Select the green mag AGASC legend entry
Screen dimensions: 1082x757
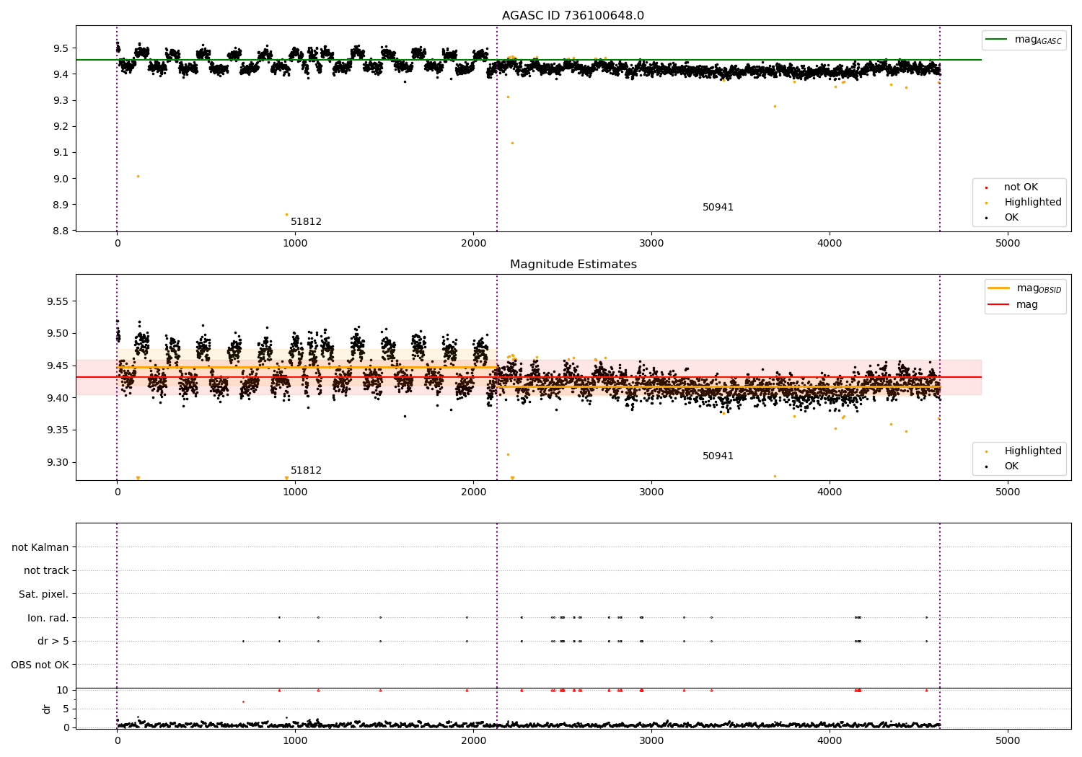(1024, 40)
